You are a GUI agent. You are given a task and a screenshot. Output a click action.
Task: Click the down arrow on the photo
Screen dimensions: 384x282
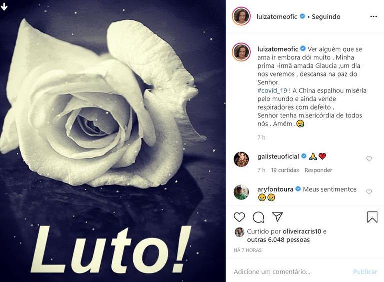coord(4,7)
